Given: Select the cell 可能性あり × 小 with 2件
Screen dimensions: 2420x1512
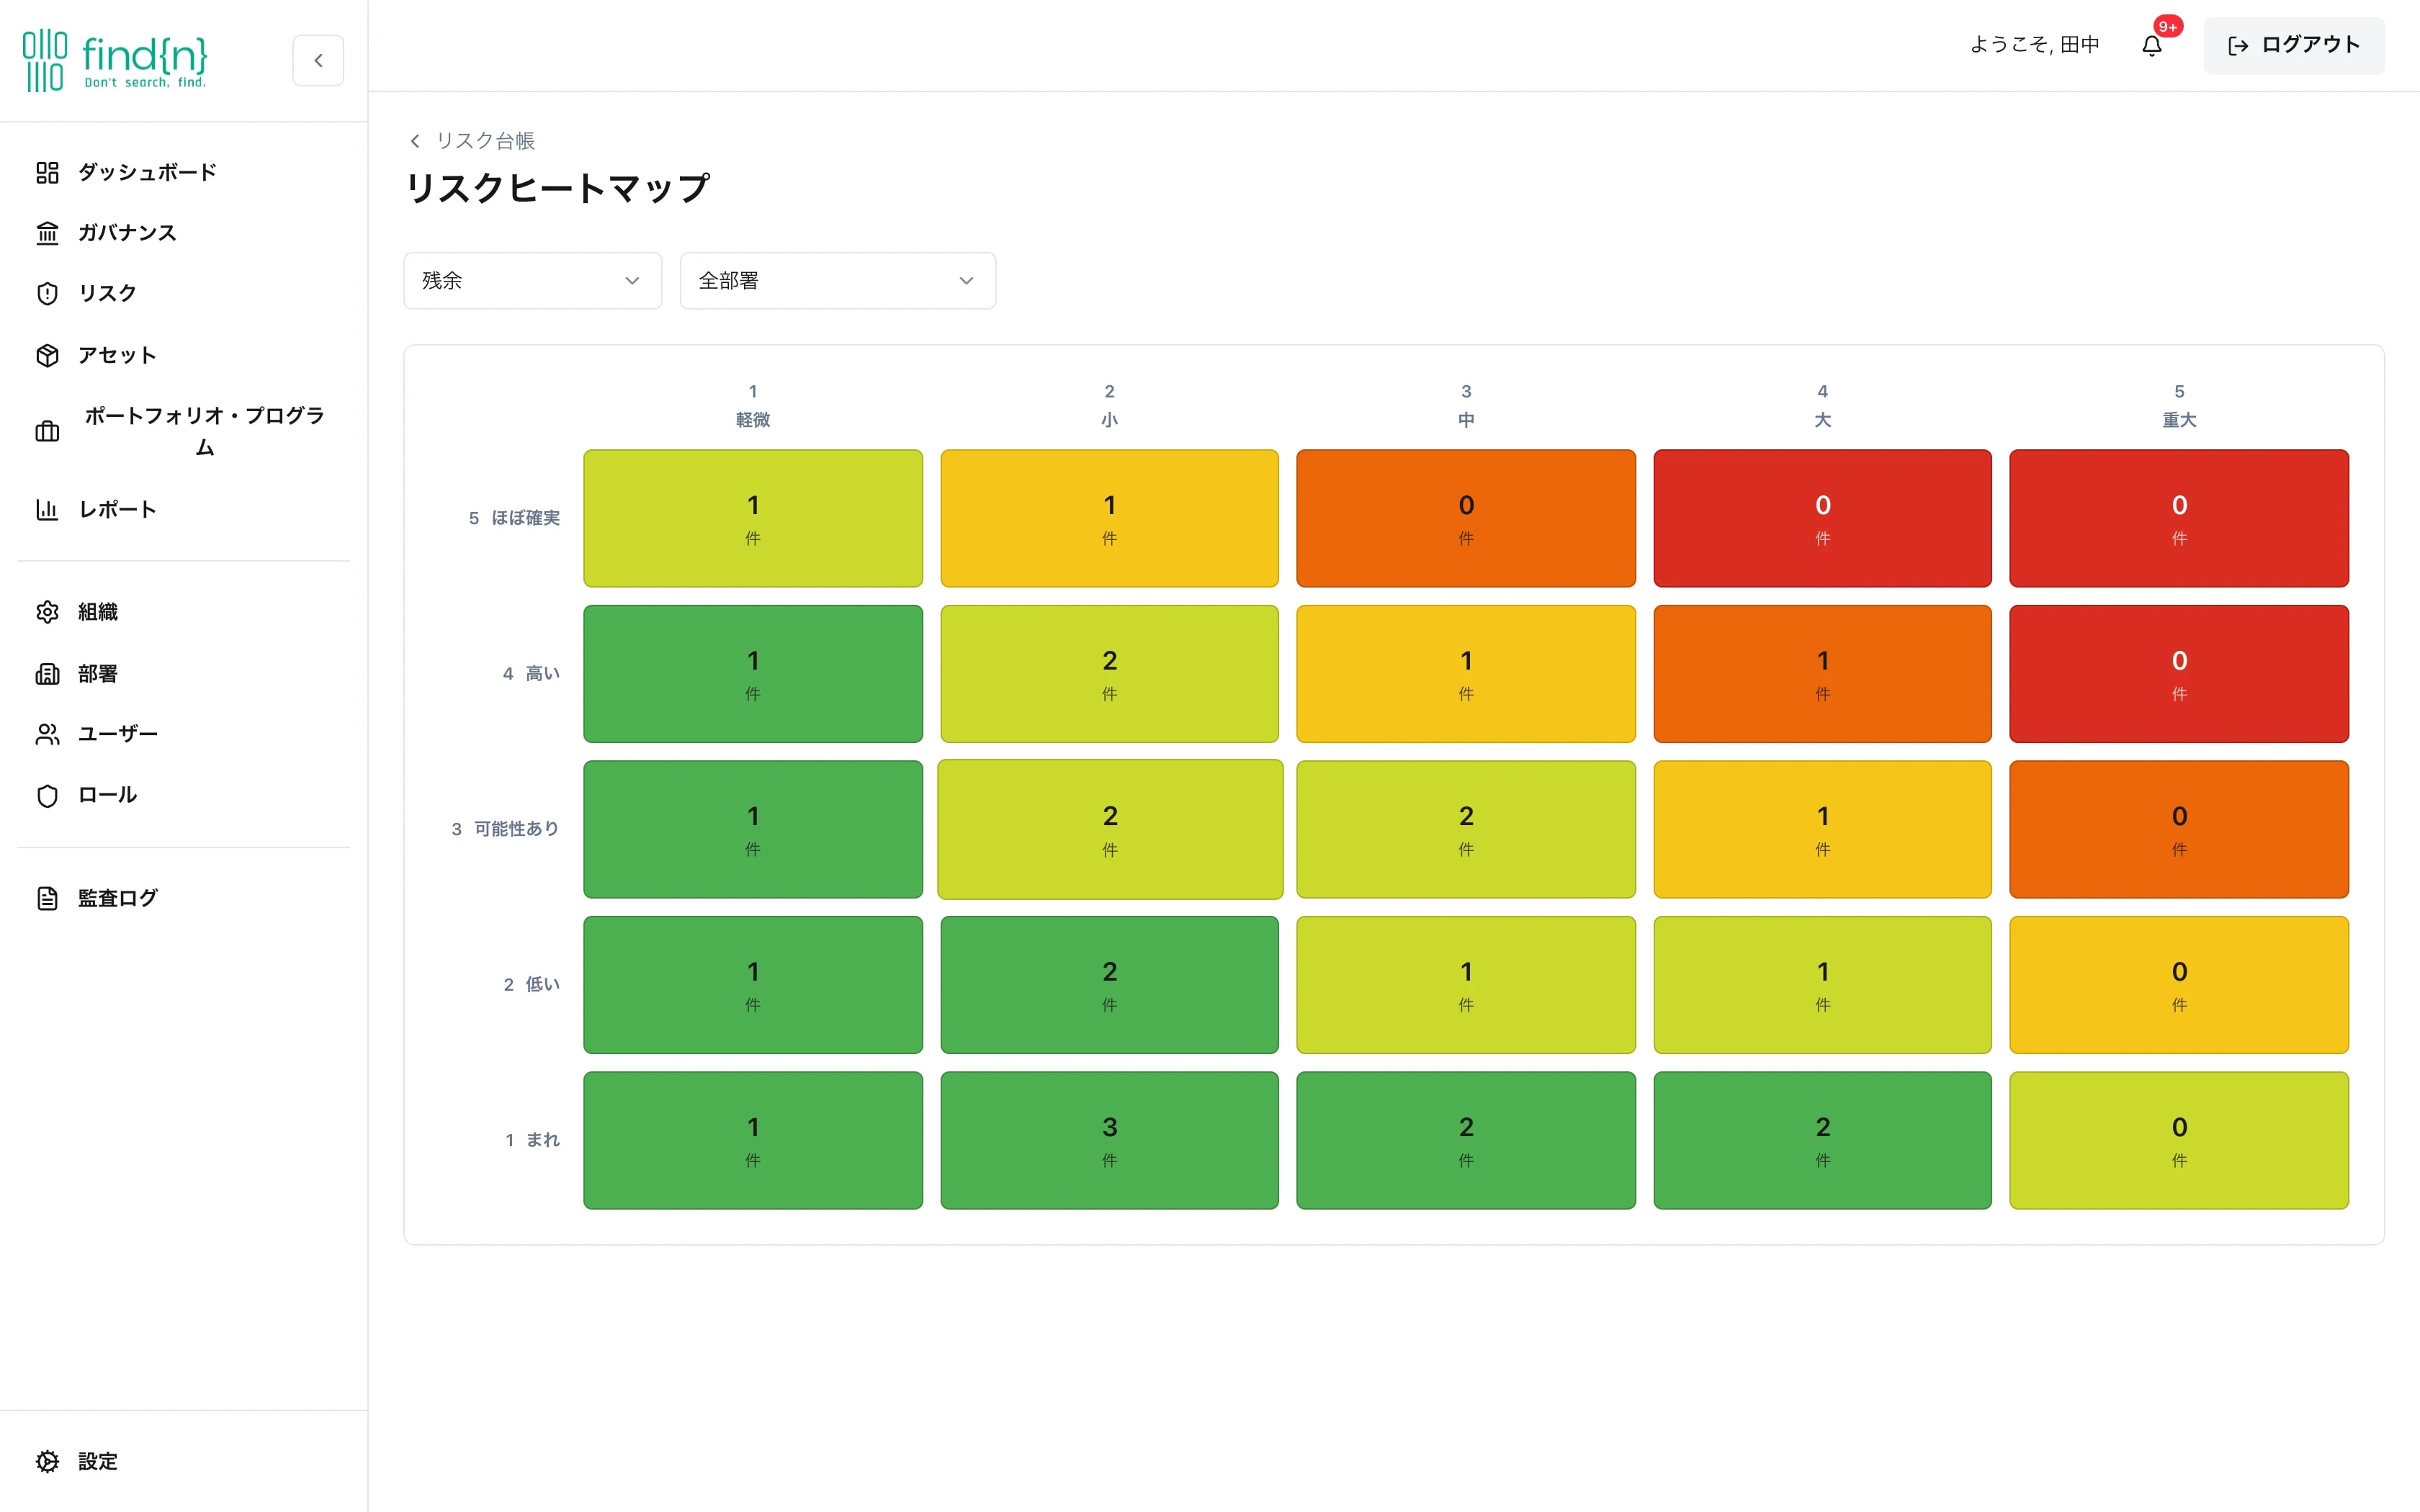Looking at the screenshot, I should [x=1110, y=829].
